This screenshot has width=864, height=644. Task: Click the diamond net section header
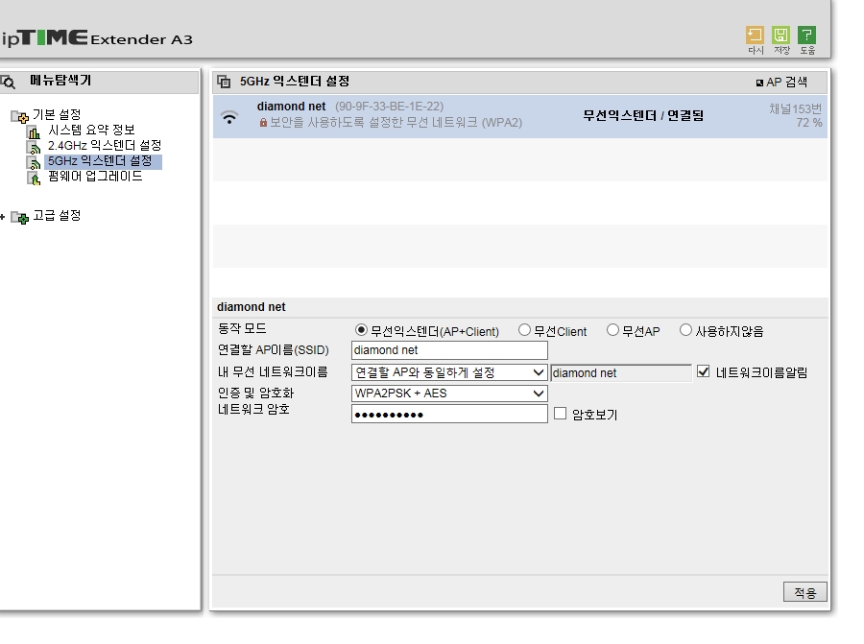click(x=252, y=307)
